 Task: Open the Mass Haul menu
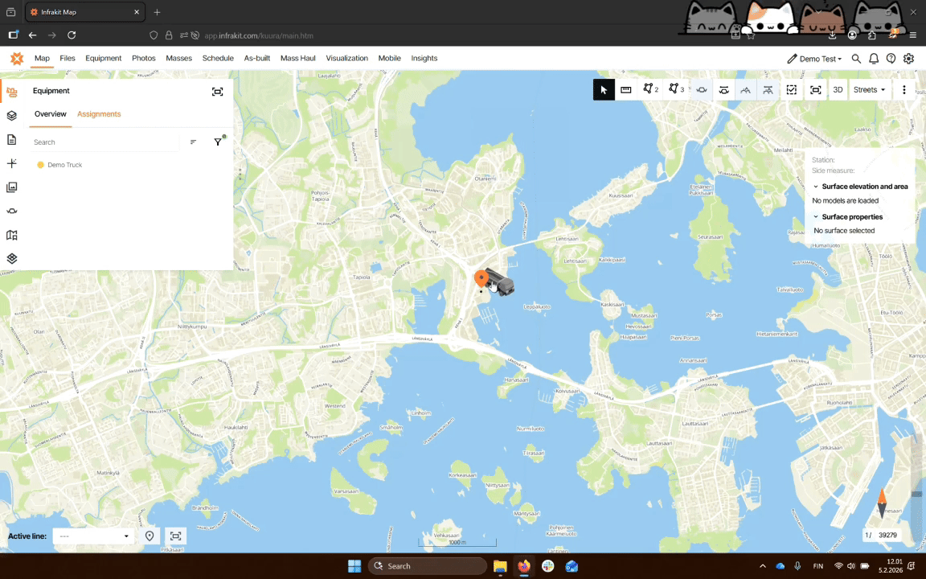pyautogui.click(x=297, y=58)
